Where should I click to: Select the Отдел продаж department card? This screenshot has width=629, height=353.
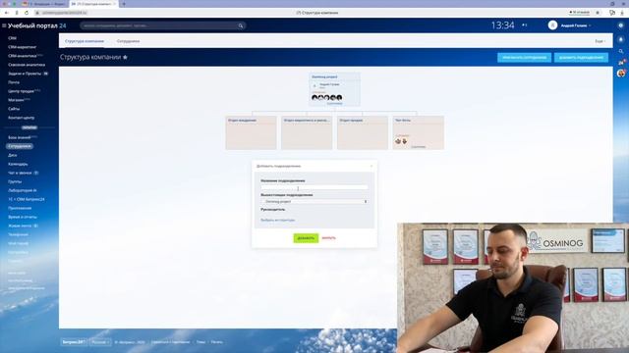pyautogui.click(x=363, y=133)
